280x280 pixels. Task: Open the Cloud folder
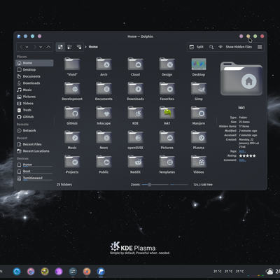pos(135,66)
